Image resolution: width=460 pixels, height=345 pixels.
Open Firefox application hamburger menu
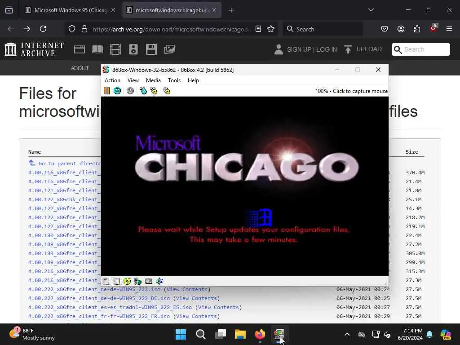click(x=449, y=29)
